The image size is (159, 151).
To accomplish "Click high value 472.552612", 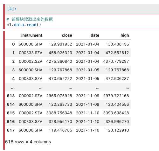I will click(x=117, y=53).
